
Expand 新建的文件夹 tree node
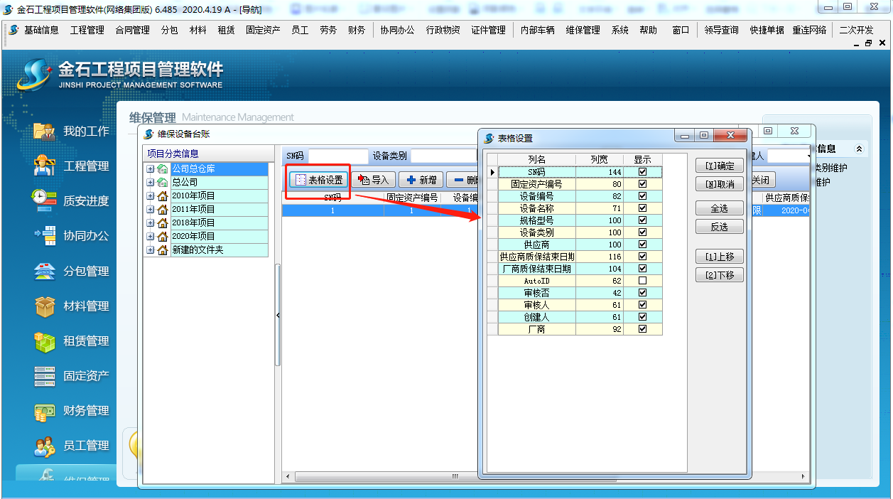tap(150, 250)
